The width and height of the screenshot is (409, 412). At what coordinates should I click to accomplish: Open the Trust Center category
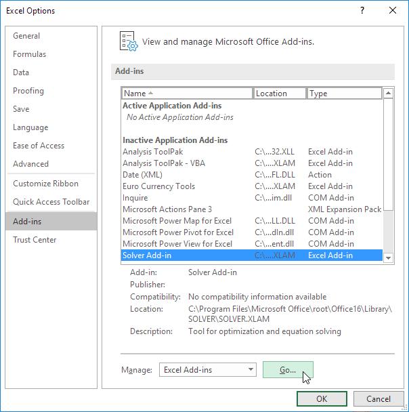pyautogui.click(x=51, y=240)
